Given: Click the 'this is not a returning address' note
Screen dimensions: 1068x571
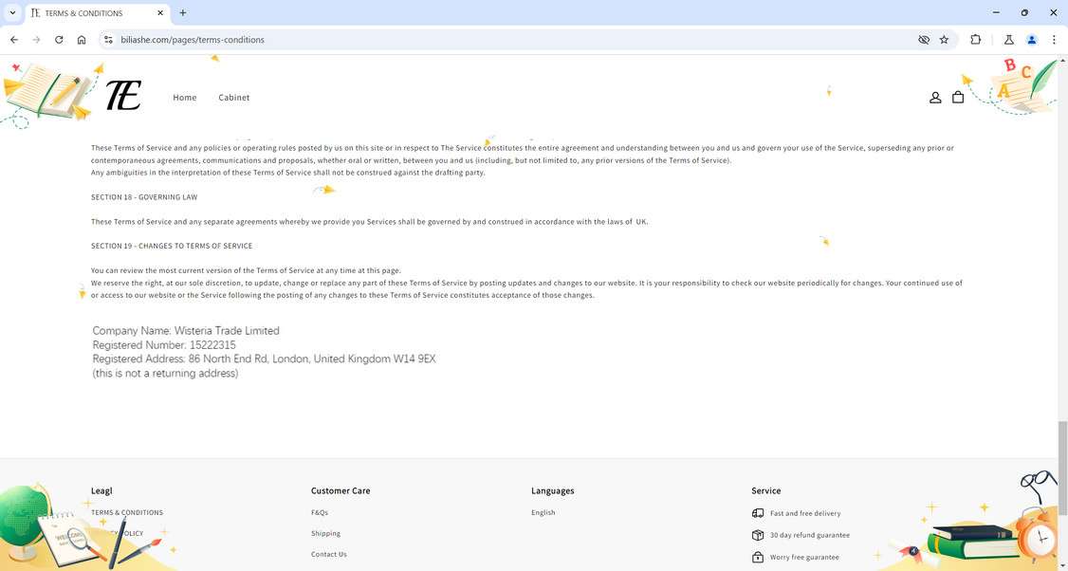Looking at the screenshot, I should click(x=166, y=374).
